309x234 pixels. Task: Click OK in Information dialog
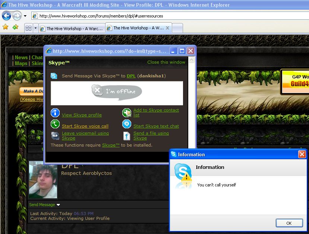pyautogui.click(x=289, y=223)
